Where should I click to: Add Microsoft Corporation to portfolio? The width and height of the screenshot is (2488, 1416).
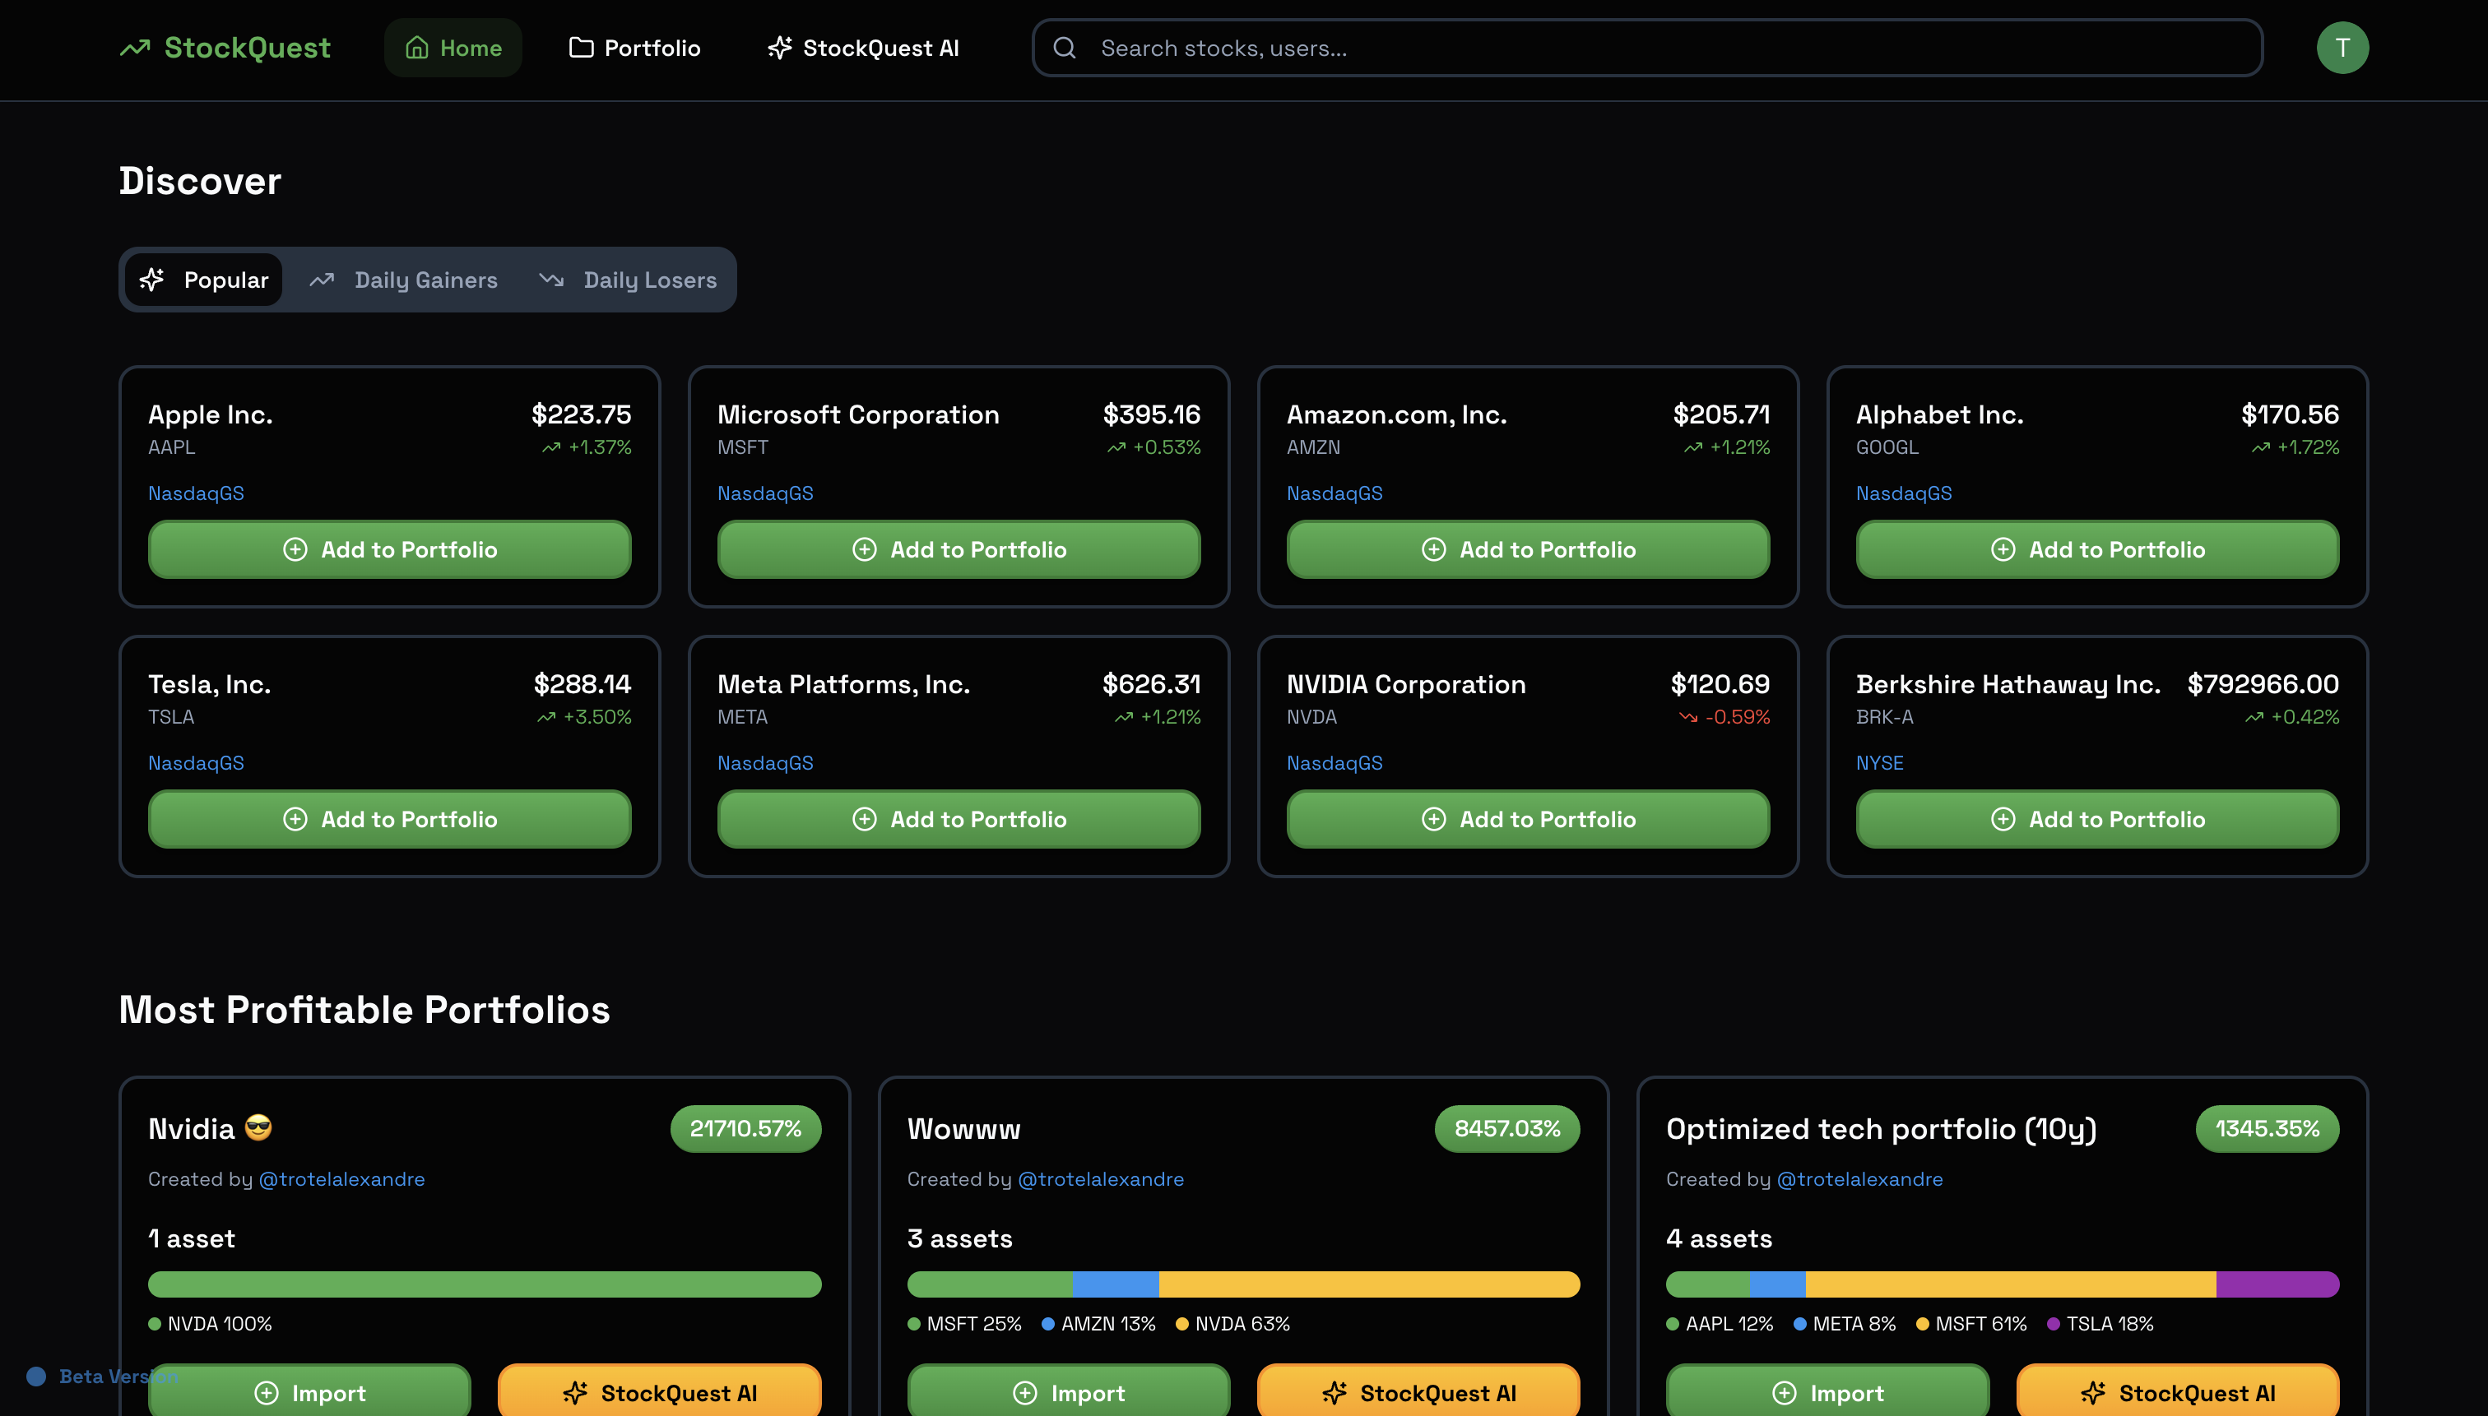click(959, 549)
